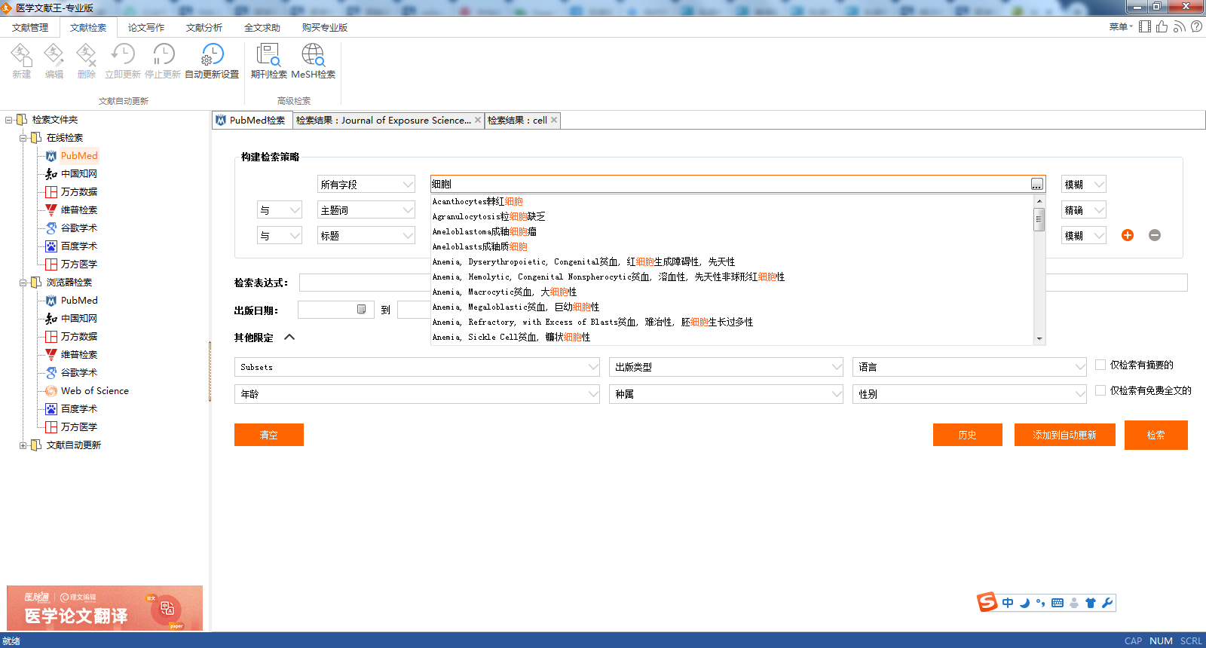This screenshot has width=1206, height=648.
Task: Expand the 文献自动更新 tree node
Action: 23,445
